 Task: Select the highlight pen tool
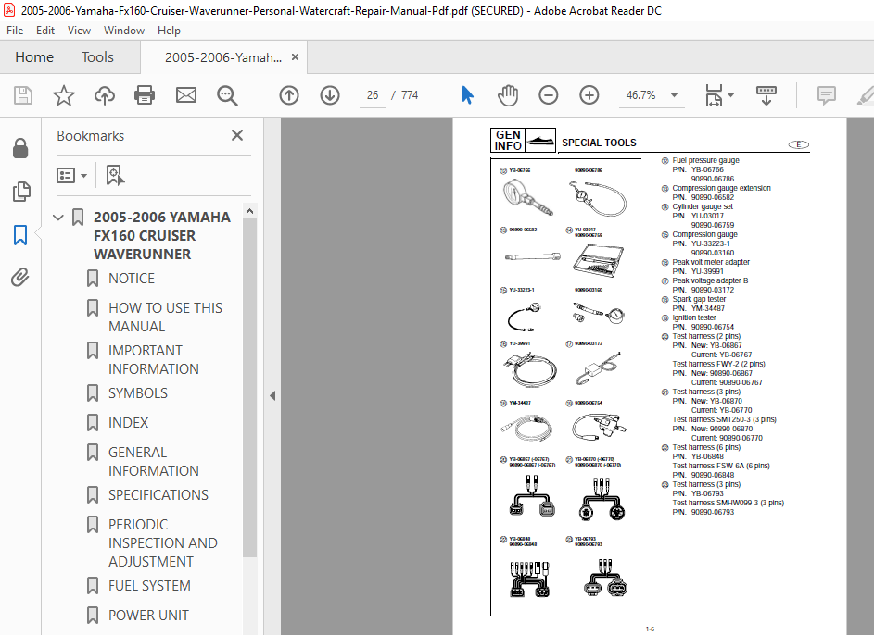[865, 95]
